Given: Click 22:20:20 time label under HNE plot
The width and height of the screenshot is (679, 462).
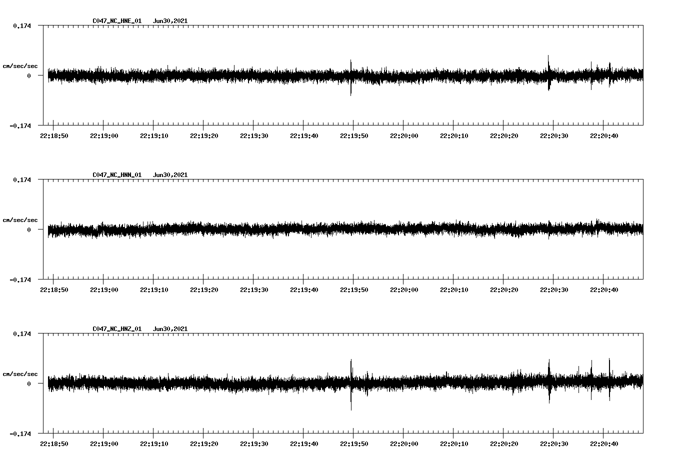Looking at the screenshot, I should [504, 136].
